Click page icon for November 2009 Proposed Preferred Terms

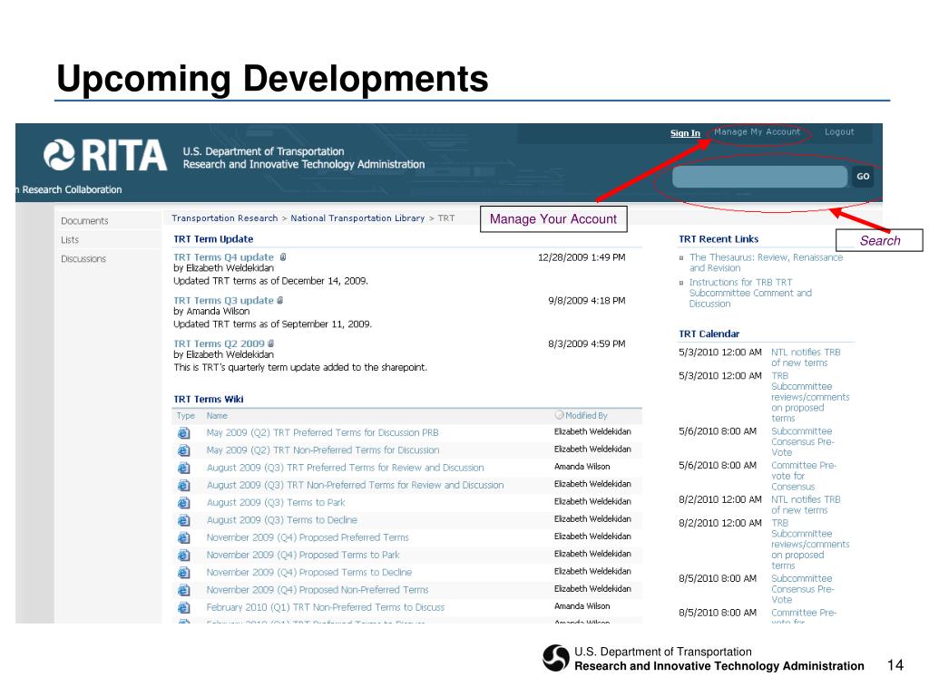[x=184, y=538]
